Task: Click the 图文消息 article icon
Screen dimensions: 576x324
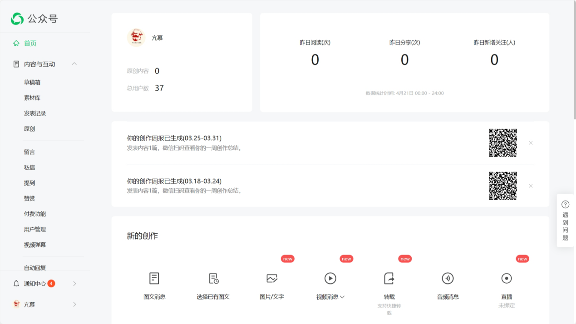Action: click(x=154, y=278)
